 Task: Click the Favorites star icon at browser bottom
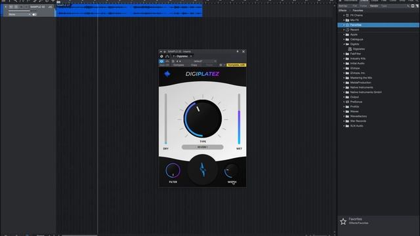tap(343, 222)
